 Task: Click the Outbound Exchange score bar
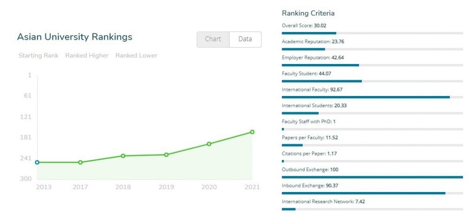[372, 177]
